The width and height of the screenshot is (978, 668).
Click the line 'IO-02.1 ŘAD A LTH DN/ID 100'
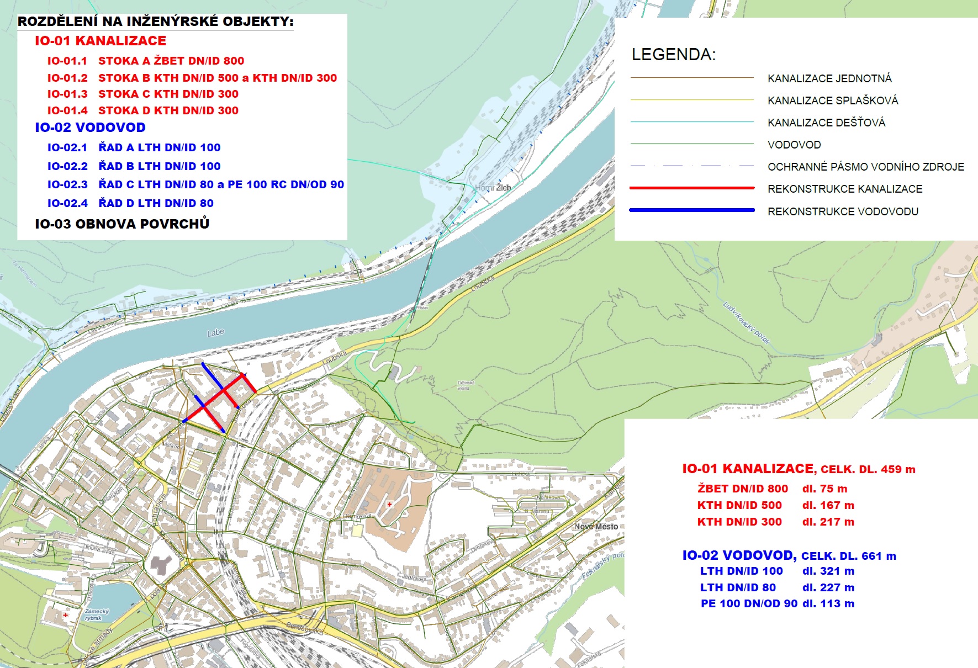pyautogui.click(x=134, y=147)
